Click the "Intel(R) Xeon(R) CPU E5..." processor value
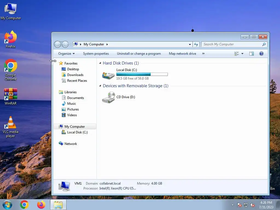The width and height of the screenshot is (280, 210). pyautogui.click(x=118, y=188)
